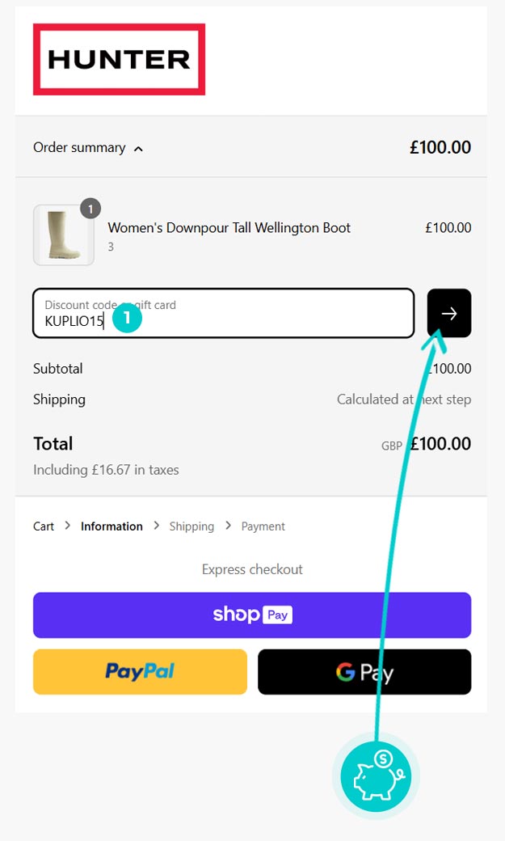Check out with Shop Pay
The image size is (505, 841).
pos(252,615)
